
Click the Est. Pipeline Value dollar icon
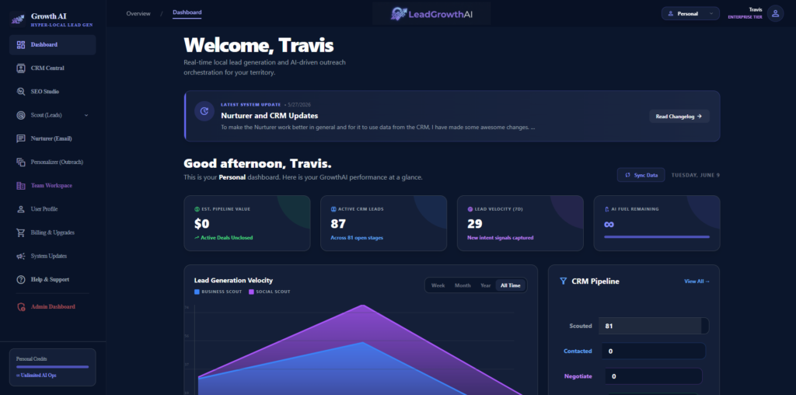tap(197, 209)
